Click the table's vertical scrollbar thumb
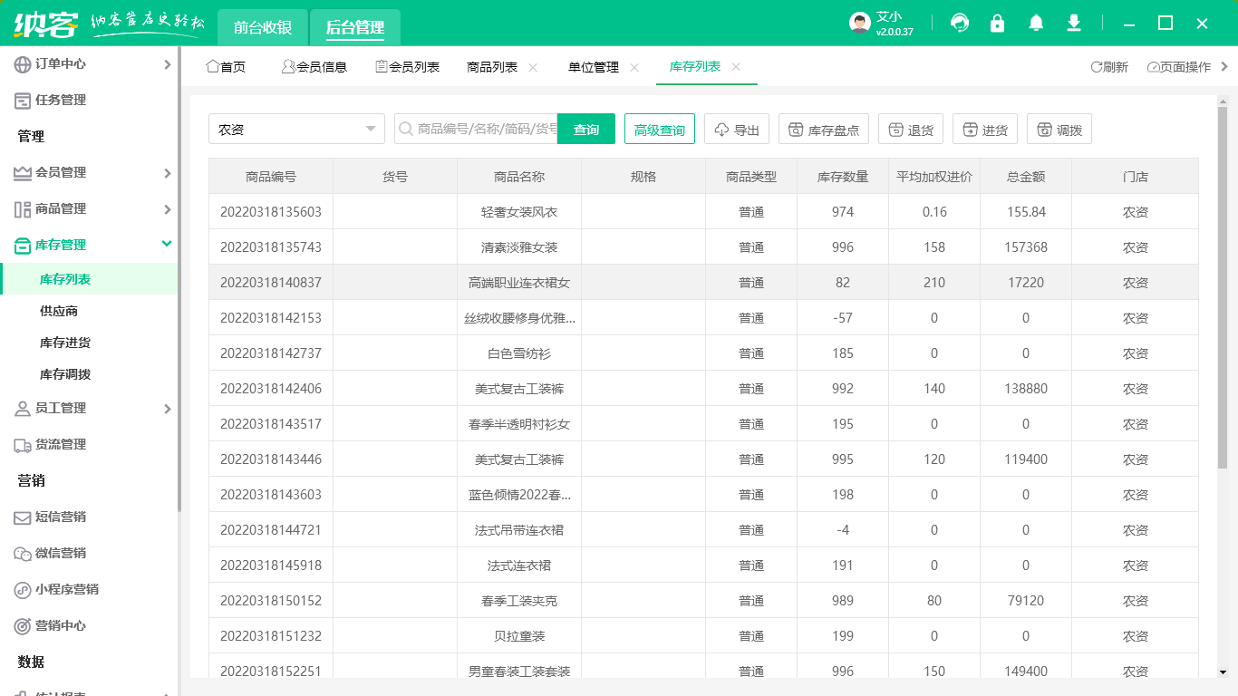Viewport: 1238px width, 696px height. click(1222, 288)
